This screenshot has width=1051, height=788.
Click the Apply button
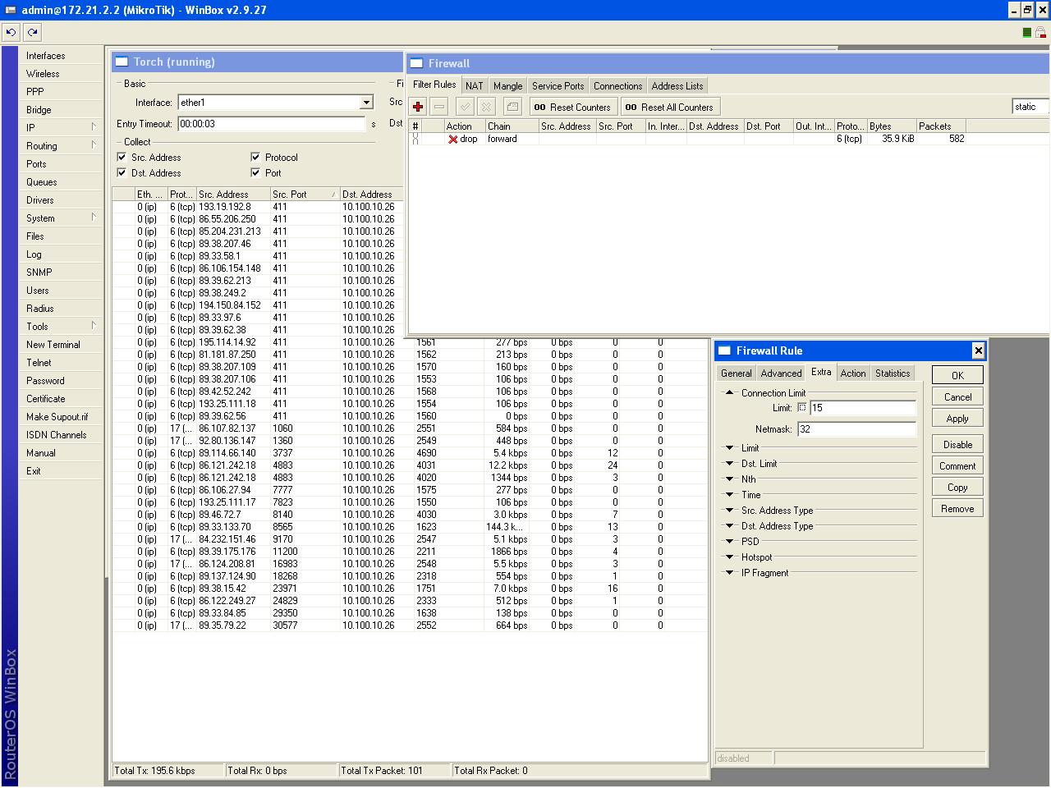[x=957, y=418]
